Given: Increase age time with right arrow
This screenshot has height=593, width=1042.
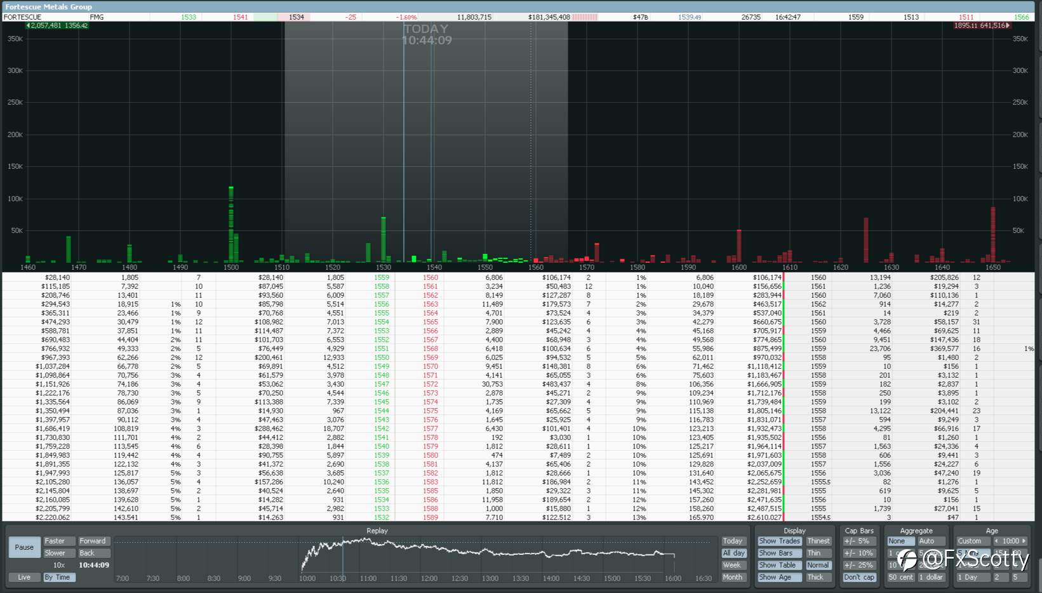Looking at the screenshot, I should point(1023,541).
